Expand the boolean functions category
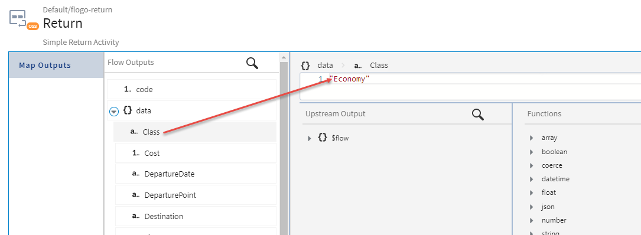The height and width of the screenshot is (235, 641). click(532, 152)
